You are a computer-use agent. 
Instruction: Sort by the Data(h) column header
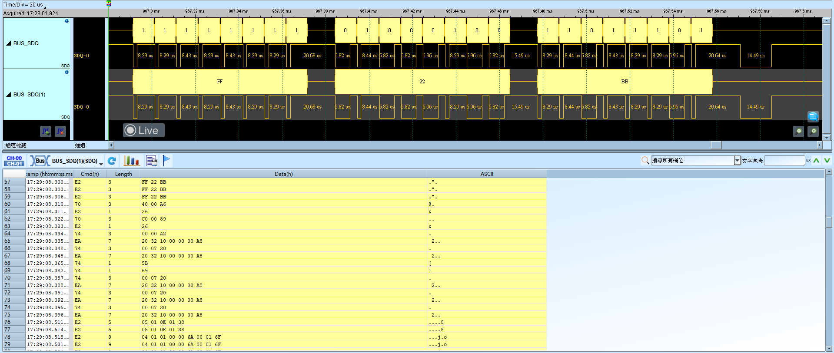[x=284, y=174]
